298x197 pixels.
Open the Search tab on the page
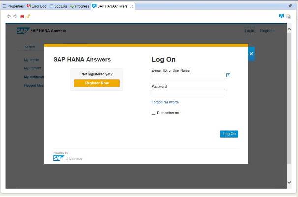tap(30, 47)
